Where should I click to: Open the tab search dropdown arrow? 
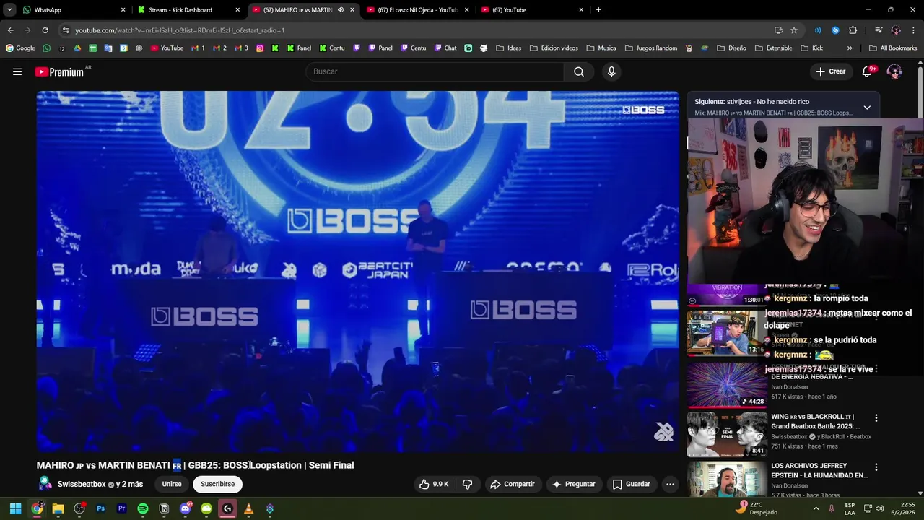coord(9,10)
